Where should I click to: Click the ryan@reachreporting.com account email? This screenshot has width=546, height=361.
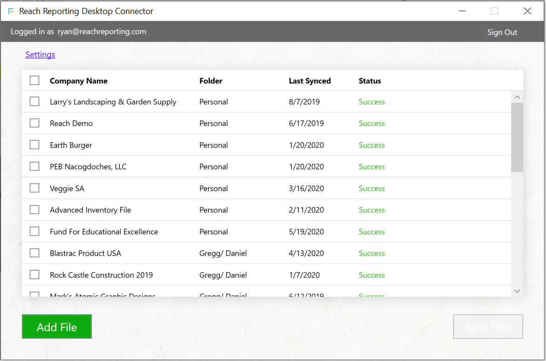102,32
